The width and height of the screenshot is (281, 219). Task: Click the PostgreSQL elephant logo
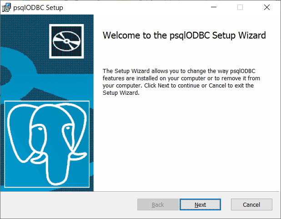[47, 144]
